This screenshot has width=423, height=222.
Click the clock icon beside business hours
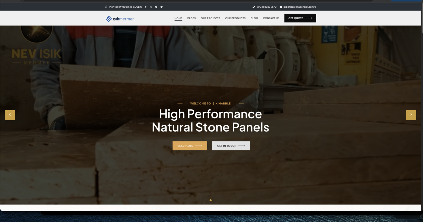coord(106,7)
